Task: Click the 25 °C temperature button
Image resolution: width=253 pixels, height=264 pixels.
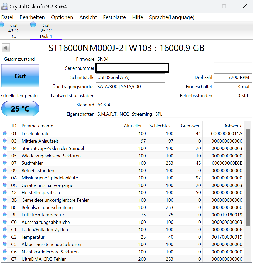Action: (x=20, y=109)
